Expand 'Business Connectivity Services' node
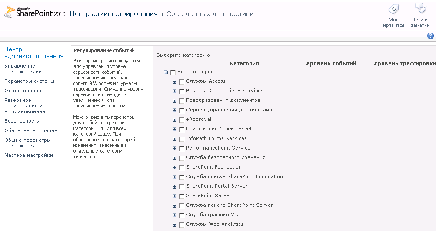436x231 pixels. (175, 91)
